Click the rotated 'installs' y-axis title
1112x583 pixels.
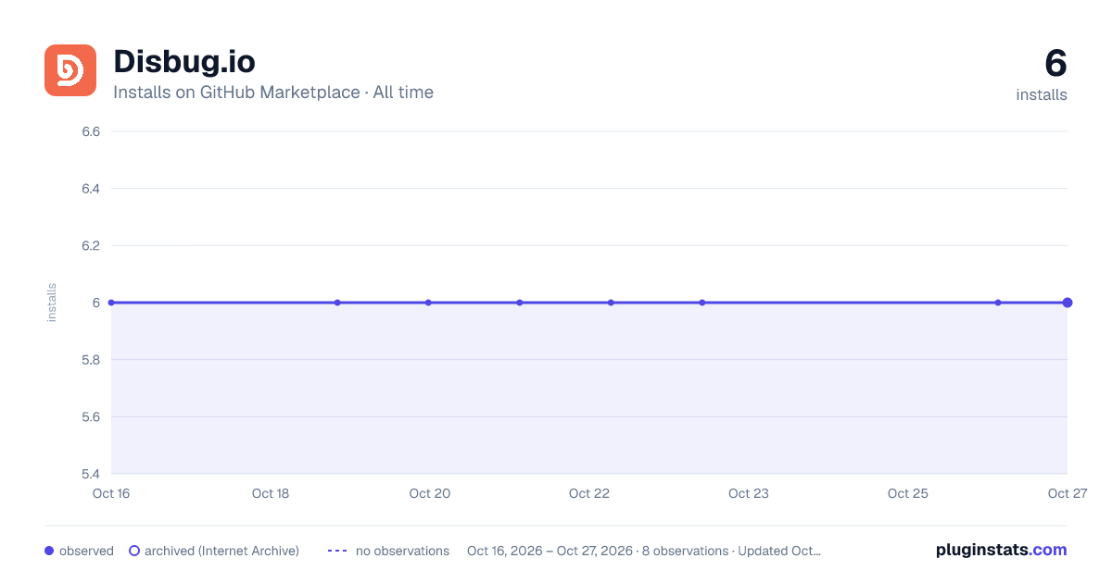coord(52,303)
